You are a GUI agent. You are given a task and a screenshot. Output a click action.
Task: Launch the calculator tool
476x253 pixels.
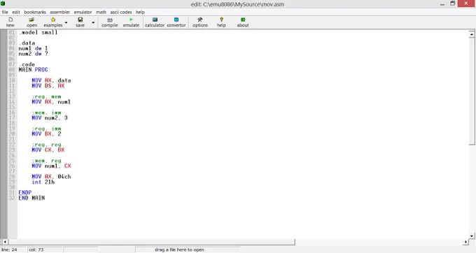click(x=155, y=22)
